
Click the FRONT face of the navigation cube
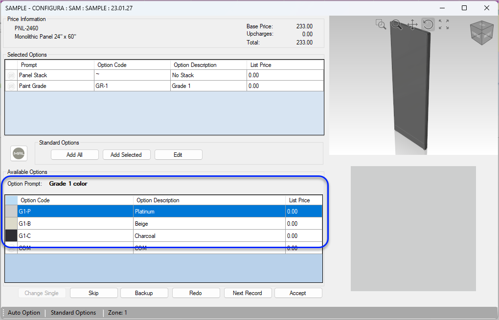point(476,35)
